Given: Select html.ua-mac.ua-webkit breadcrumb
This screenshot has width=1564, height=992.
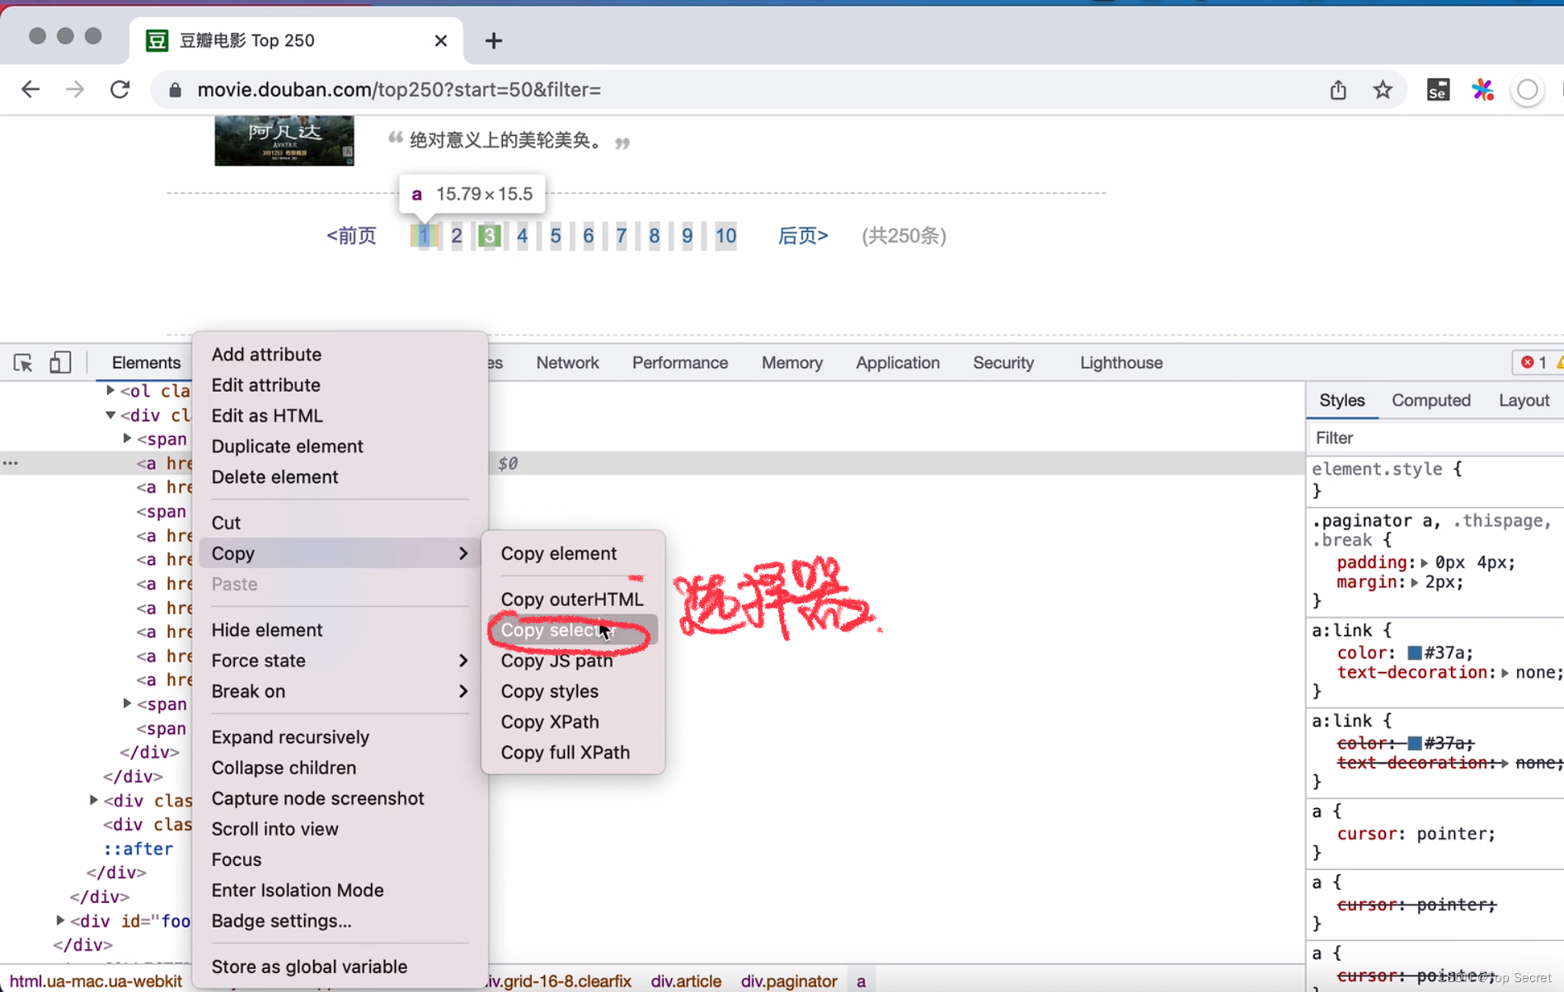Looking at the screenshot, I should 96,981.
